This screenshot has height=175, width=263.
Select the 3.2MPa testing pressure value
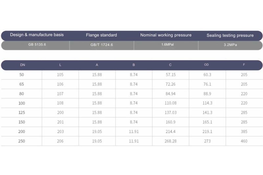pos(230,45)
